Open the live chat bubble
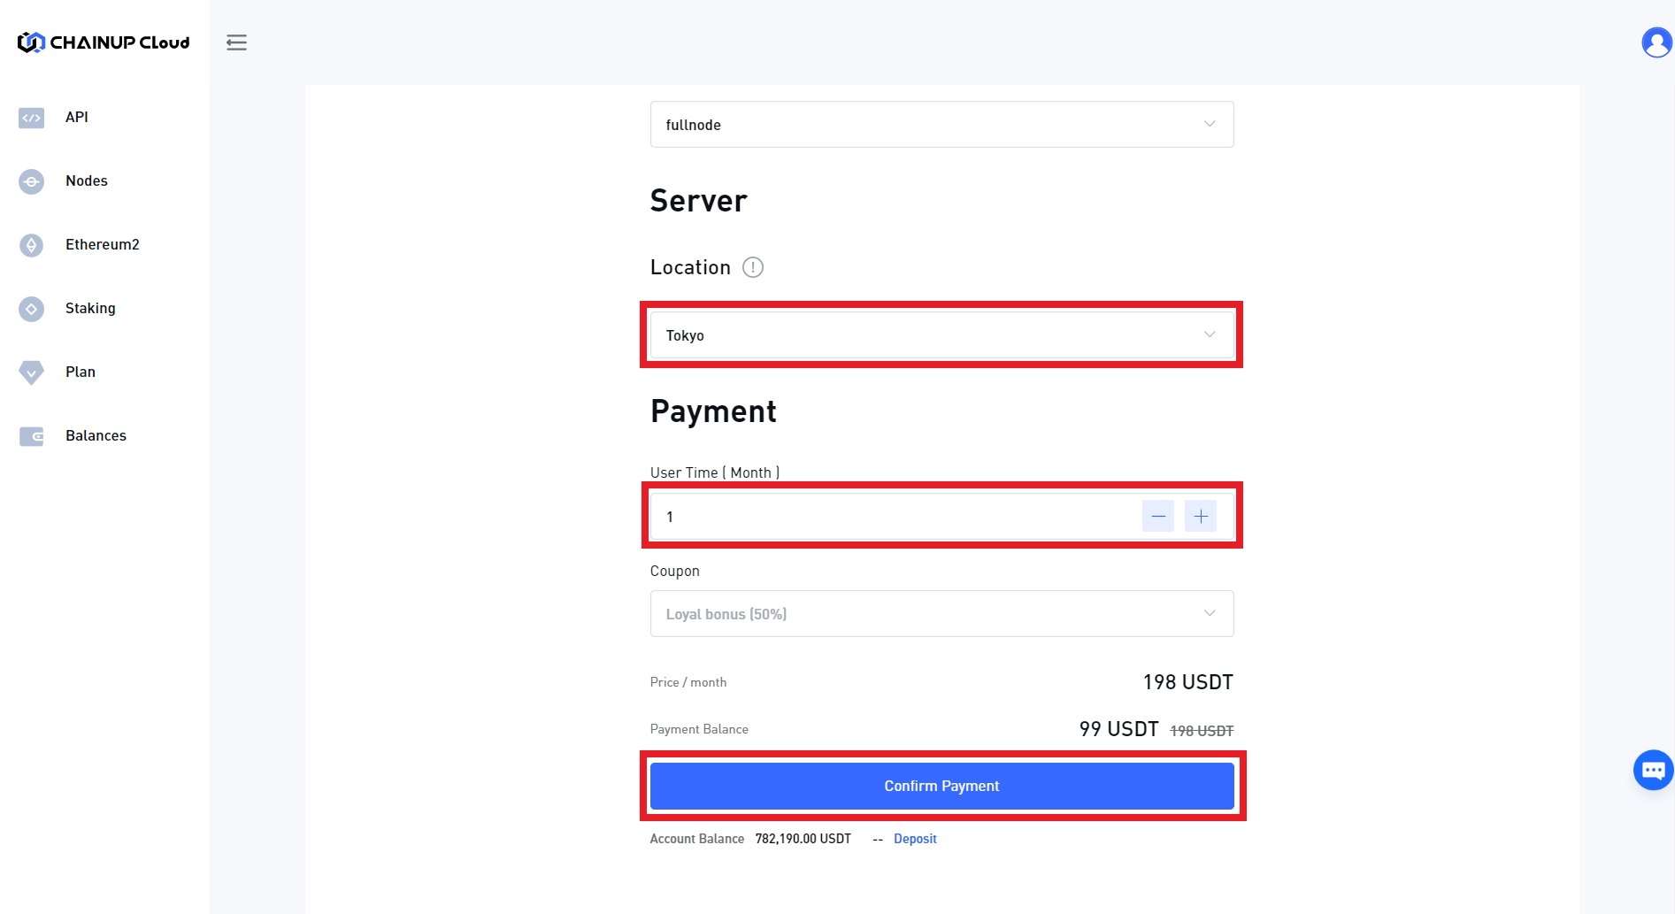1675x914 pixels. pos(1652,771)
